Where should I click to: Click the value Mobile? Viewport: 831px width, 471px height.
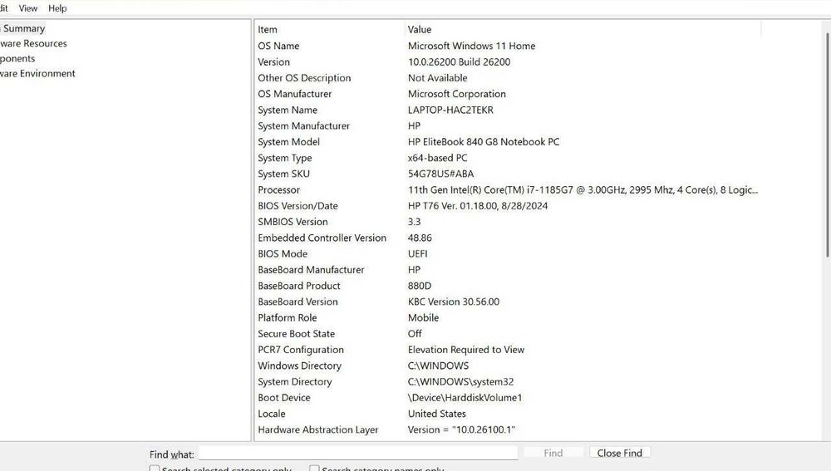coord(423,318)
